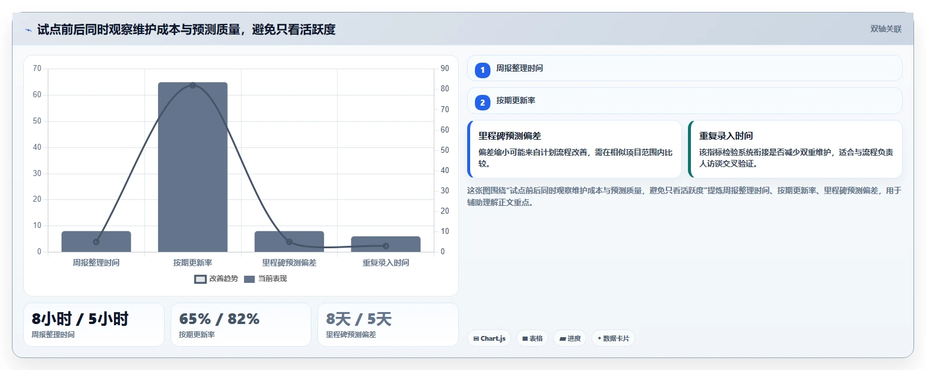Click the 65% / 82% stat value
The image size is (926, 370).
click(219, 319)
